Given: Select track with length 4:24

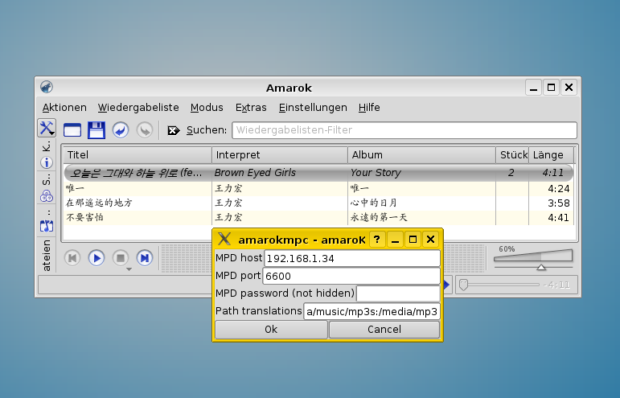Looking at the screenshot, I should pos(318,188).
